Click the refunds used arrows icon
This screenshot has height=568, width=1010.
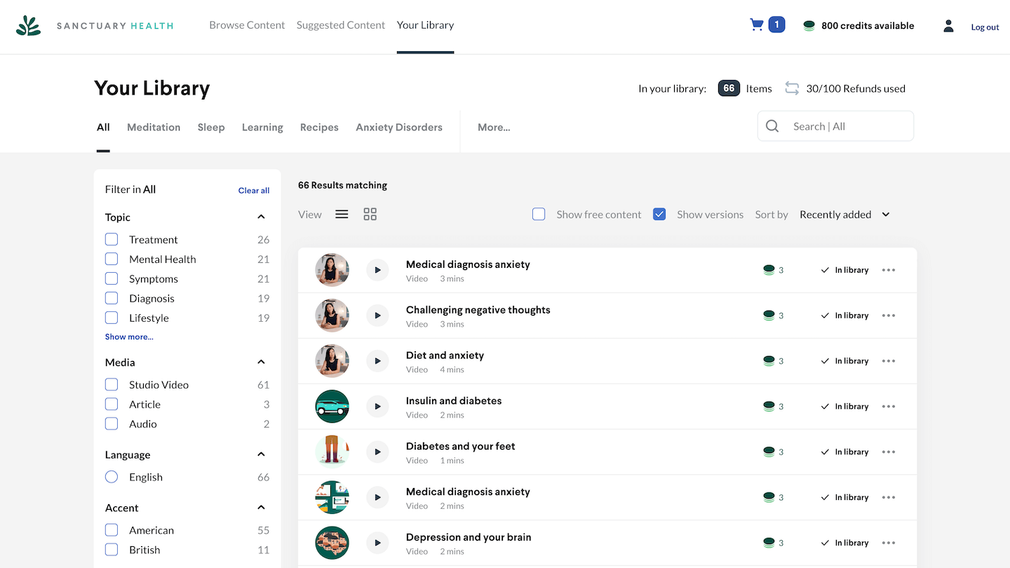click(x=792, y=88)
